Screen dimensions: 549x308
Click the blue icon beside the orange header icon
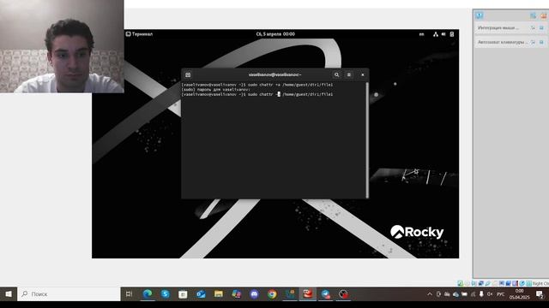[x=533, y=15]
